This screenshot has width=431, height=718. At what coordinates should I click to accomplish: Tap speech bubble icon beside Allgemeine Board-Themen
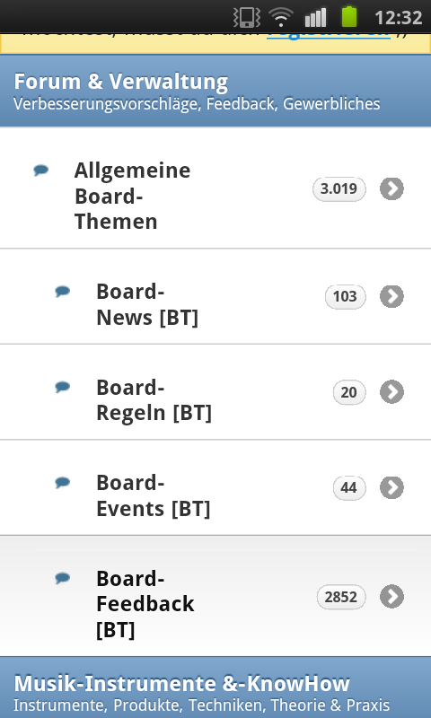40,171
